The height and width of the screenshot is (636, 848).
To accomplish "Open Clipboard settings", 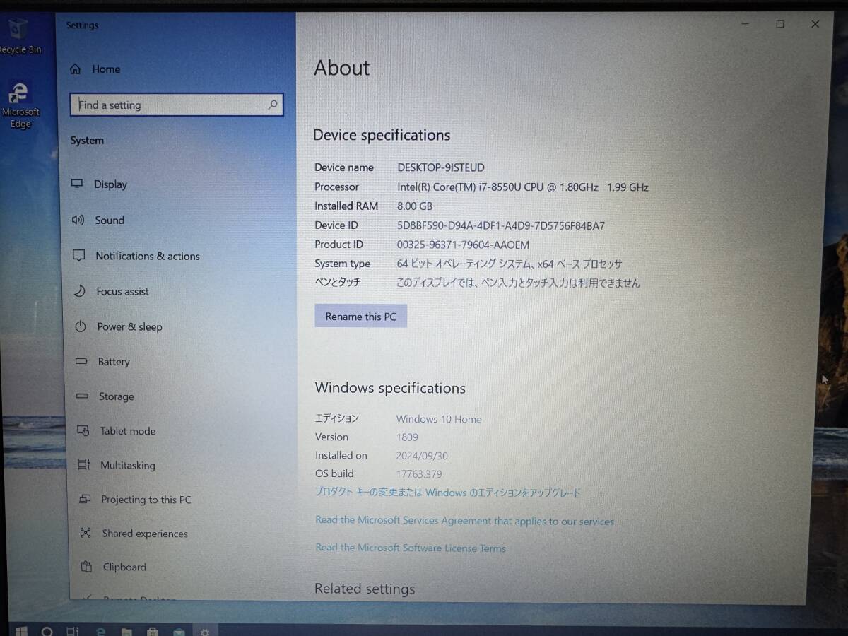I will [x=124, y=567].
